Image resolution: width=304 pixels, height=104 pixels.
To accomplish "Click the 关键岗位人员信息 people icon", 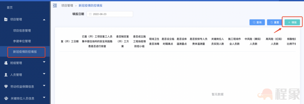I will tap(6, 98).
